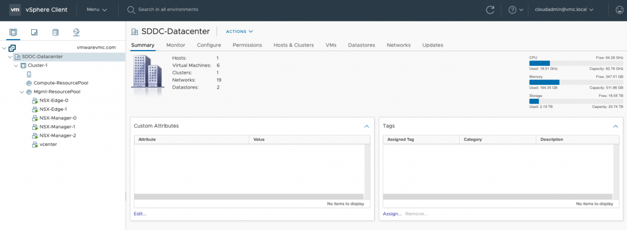
Task: Open the cloudadmin@vmc.local user menu
Action: point(564,10)
